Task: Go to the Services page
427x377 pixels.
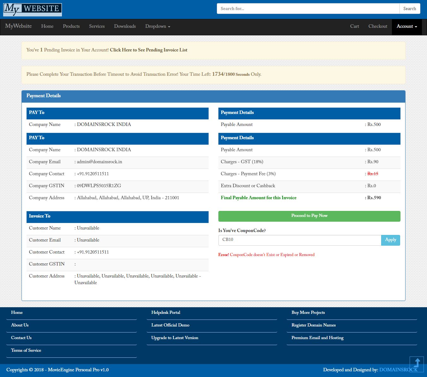Action: click(x=97, y=27)
